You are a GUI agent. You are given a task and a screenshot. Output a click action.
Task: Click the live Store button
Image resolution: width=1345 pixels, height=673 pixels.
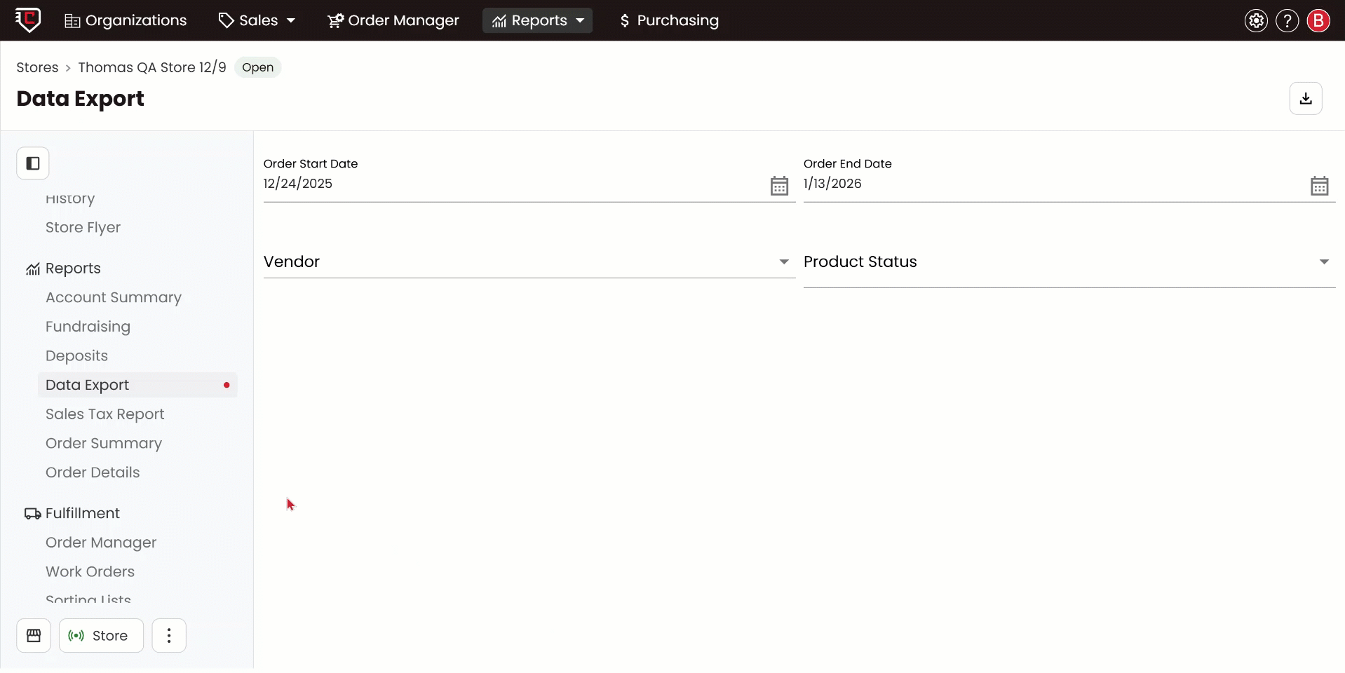[101, 636]
